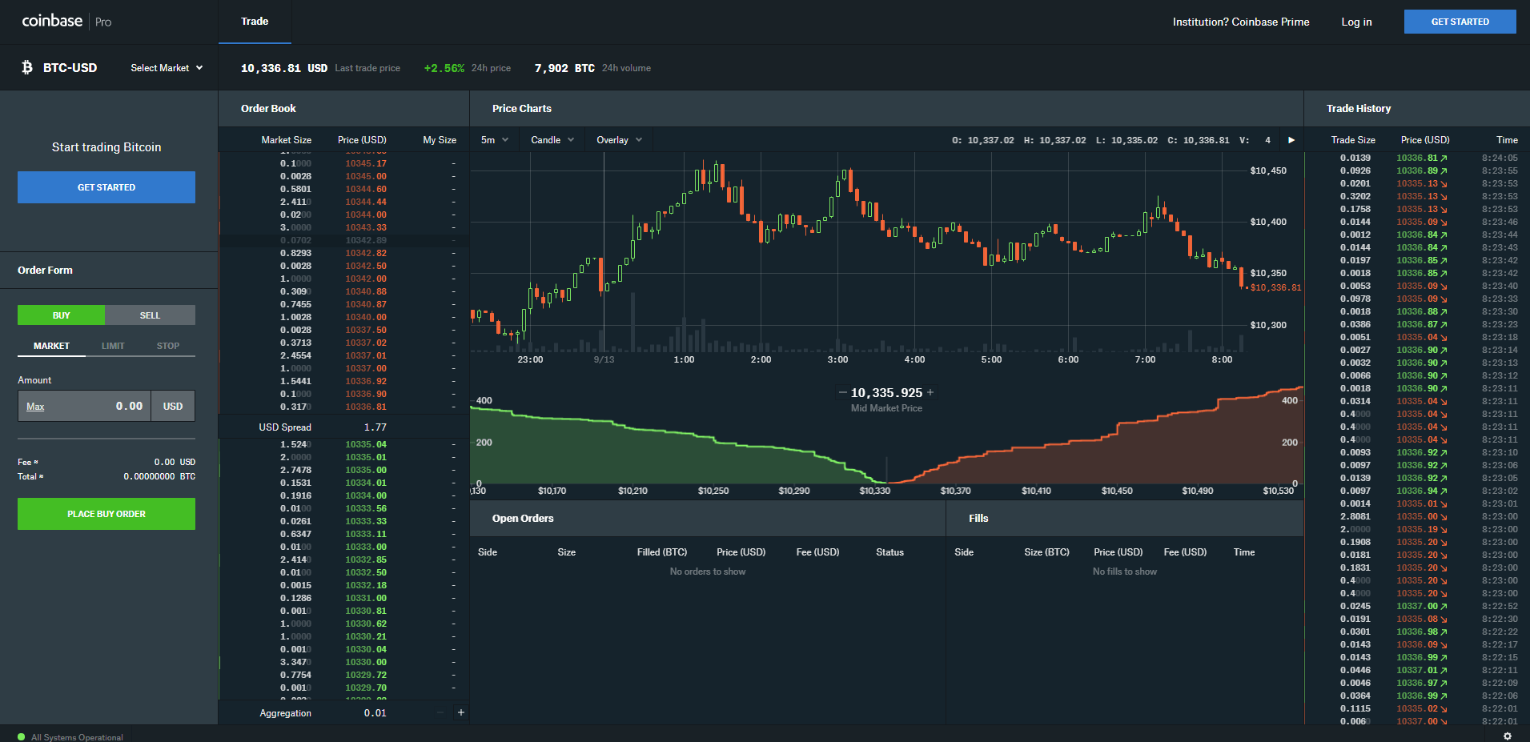
Task: Click the 10,335.925 mid market price
Action: 886,393
